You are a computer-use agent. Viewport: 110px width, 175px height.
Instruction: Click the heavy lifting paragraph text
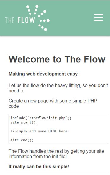tap(58, 88)
